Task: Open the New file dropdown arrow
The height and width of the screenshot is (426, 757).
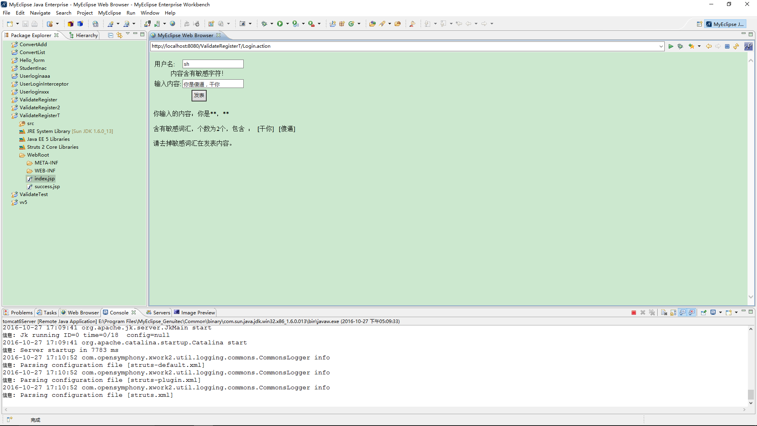Action: tap(17, 24)
